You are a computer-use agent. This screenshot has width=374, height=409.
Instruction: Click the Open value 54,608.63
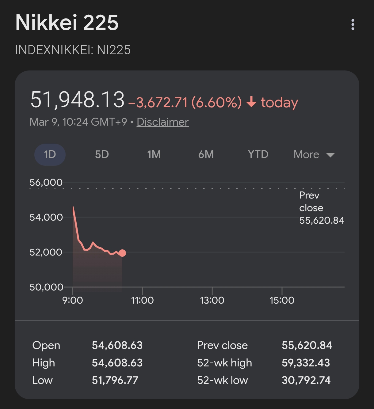pos(117,345)
